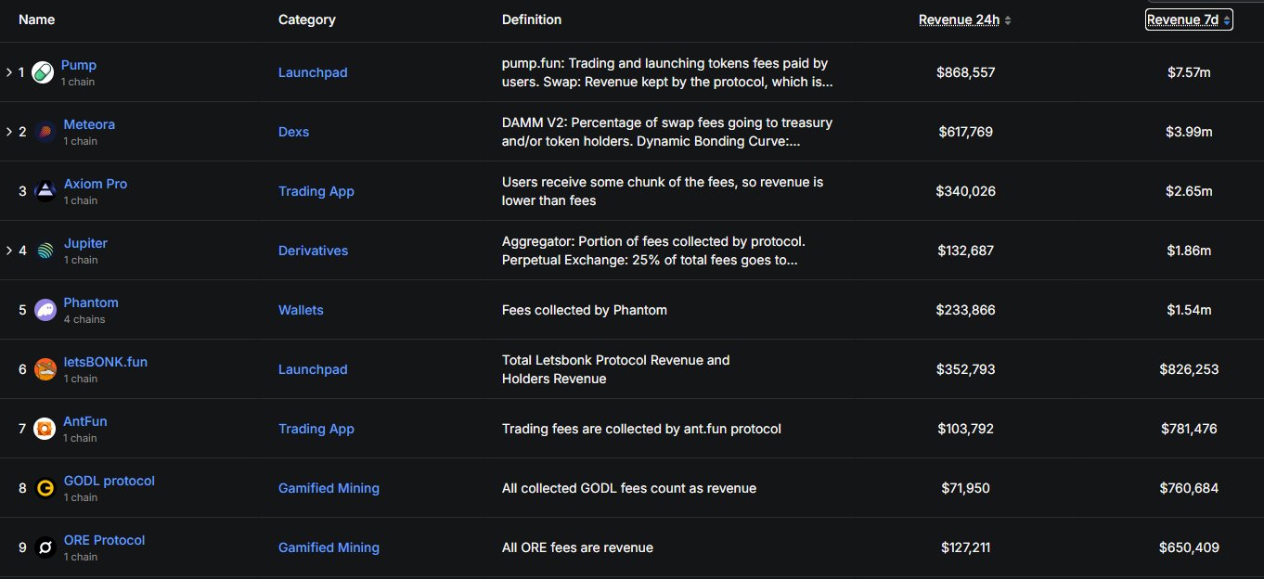Screen dimensions: 1264x579
Task: Click the Axiom Pro logo icon
Action: tap(45, 191)
